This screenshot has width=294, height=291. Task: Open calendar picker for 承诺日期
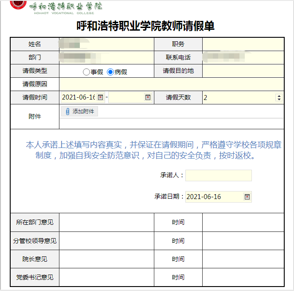click(247, 197)
